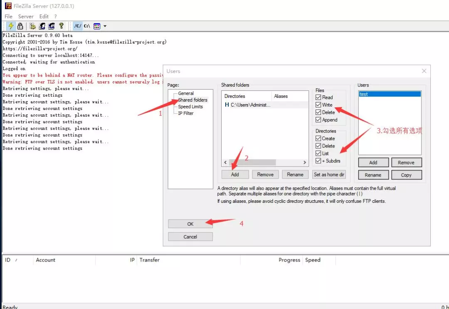Click the Speed column header

coord(319,260)
